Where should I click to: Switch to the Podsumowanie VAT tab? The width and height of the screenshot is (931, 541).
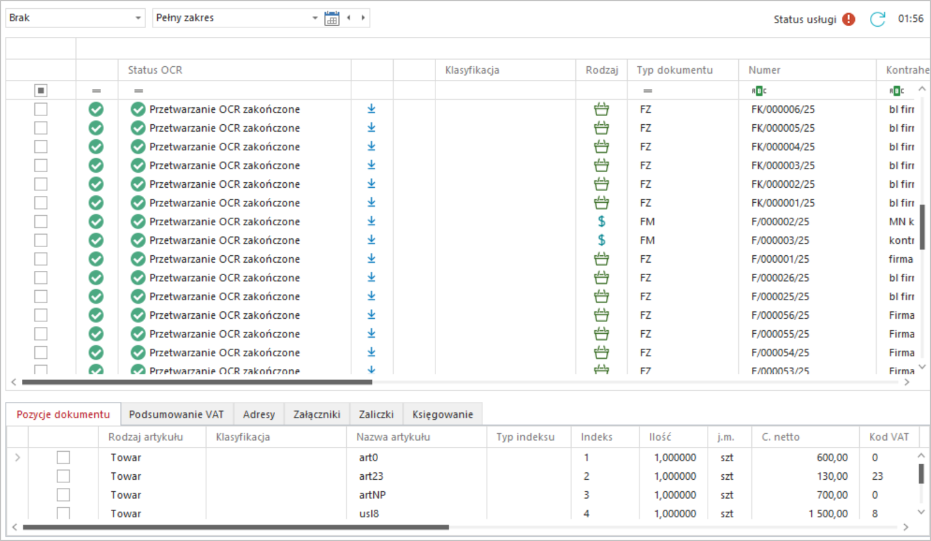click(x=176, y=414)
